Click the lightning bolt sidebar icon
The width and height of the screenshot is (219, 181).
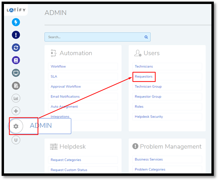tap(16, 22)
